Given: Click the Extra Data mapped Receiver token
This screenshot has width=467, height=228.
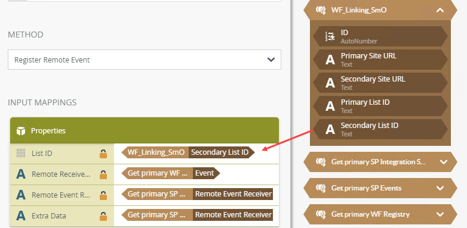Looking at the screenshot, I should coord(197,215).
